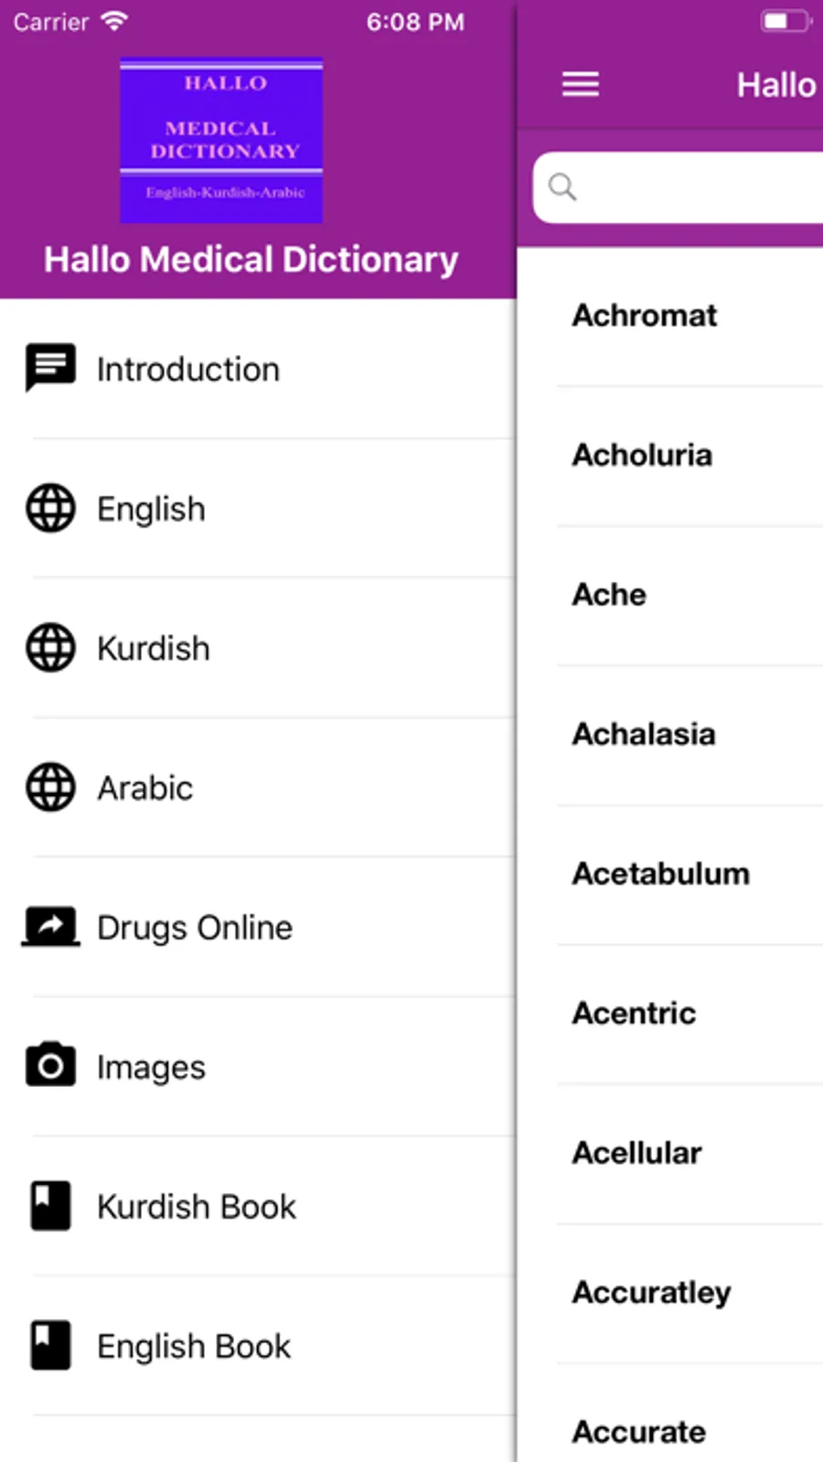The width and height of the screenshot is (823, 1462).
Task: Open the Achromat dictionary entry
Action: 645,316
